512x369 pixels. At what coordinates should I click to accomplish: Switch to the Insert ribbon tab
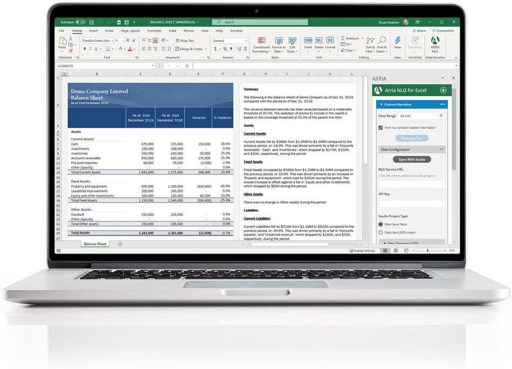pyautogui.click(x=93, y=31)
